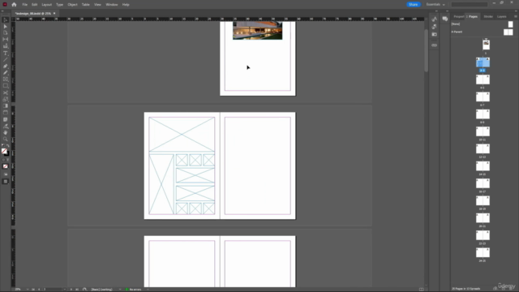This screenshot has height=292, width=519.
Task: Go to the next page using status bar
Action: [71, 290]
